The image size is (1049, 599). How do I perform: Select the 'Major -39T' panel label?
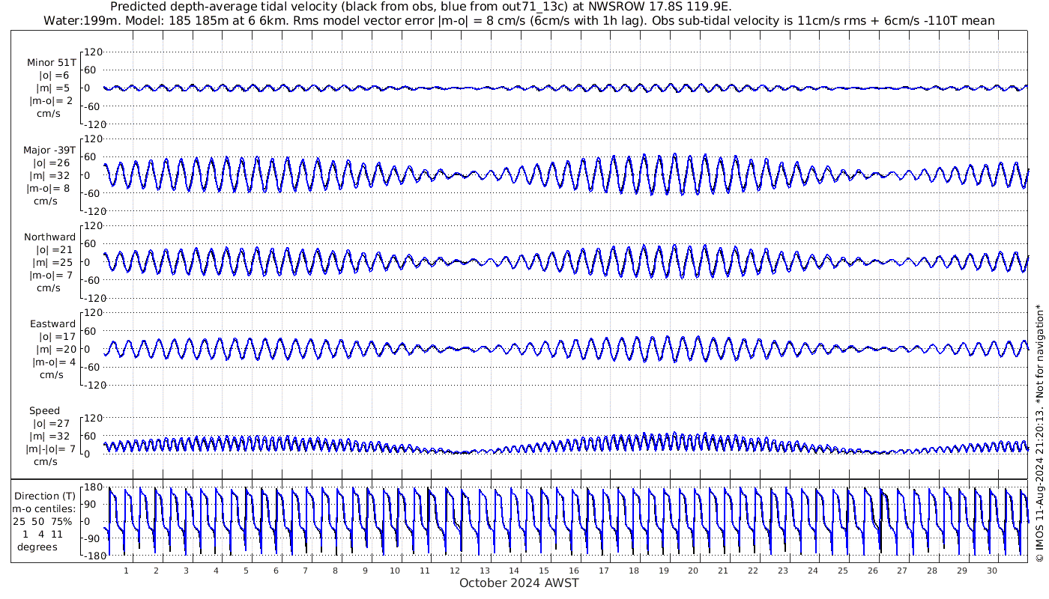tap(49, 150)
